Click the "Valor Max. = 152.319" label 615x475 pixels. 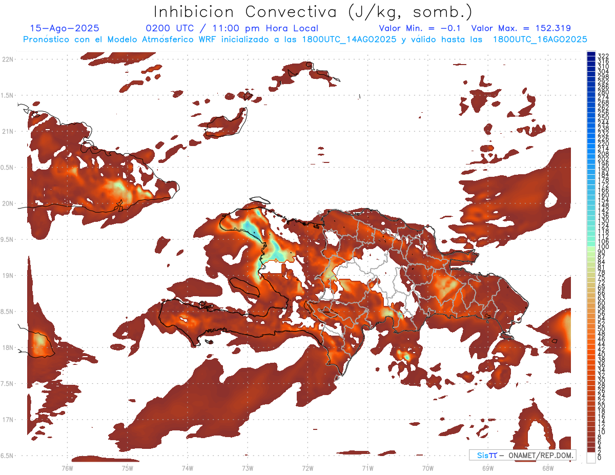click(521, 28)
